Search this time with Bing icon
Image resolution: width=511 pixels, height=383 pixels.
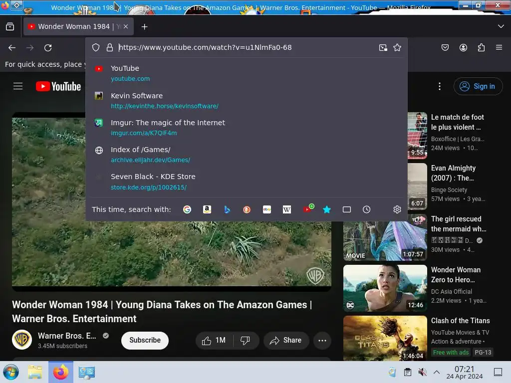tap(227, 209)
